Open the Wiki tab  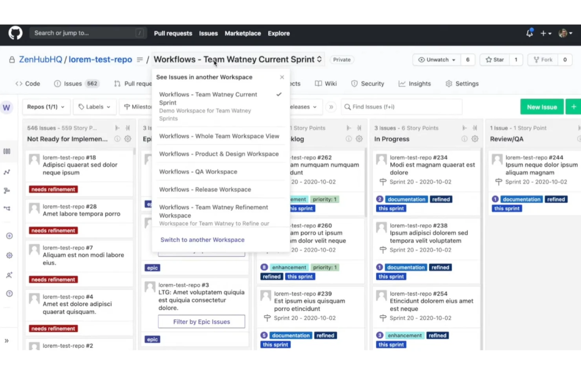(326, 84)
